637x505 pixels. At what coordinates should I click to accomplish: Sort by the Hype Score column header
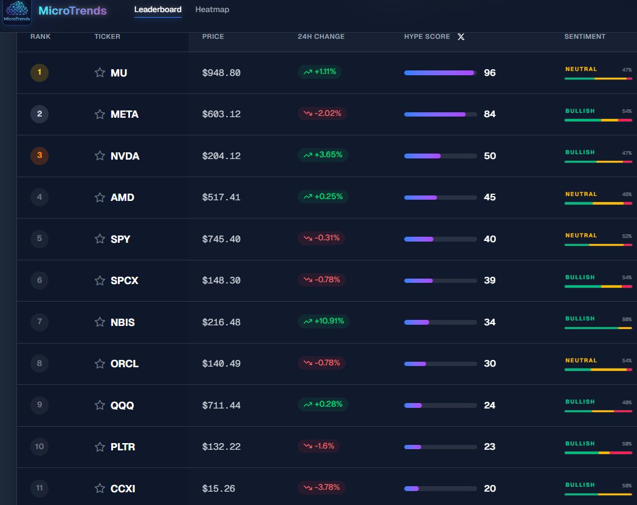tap(427, 36)
